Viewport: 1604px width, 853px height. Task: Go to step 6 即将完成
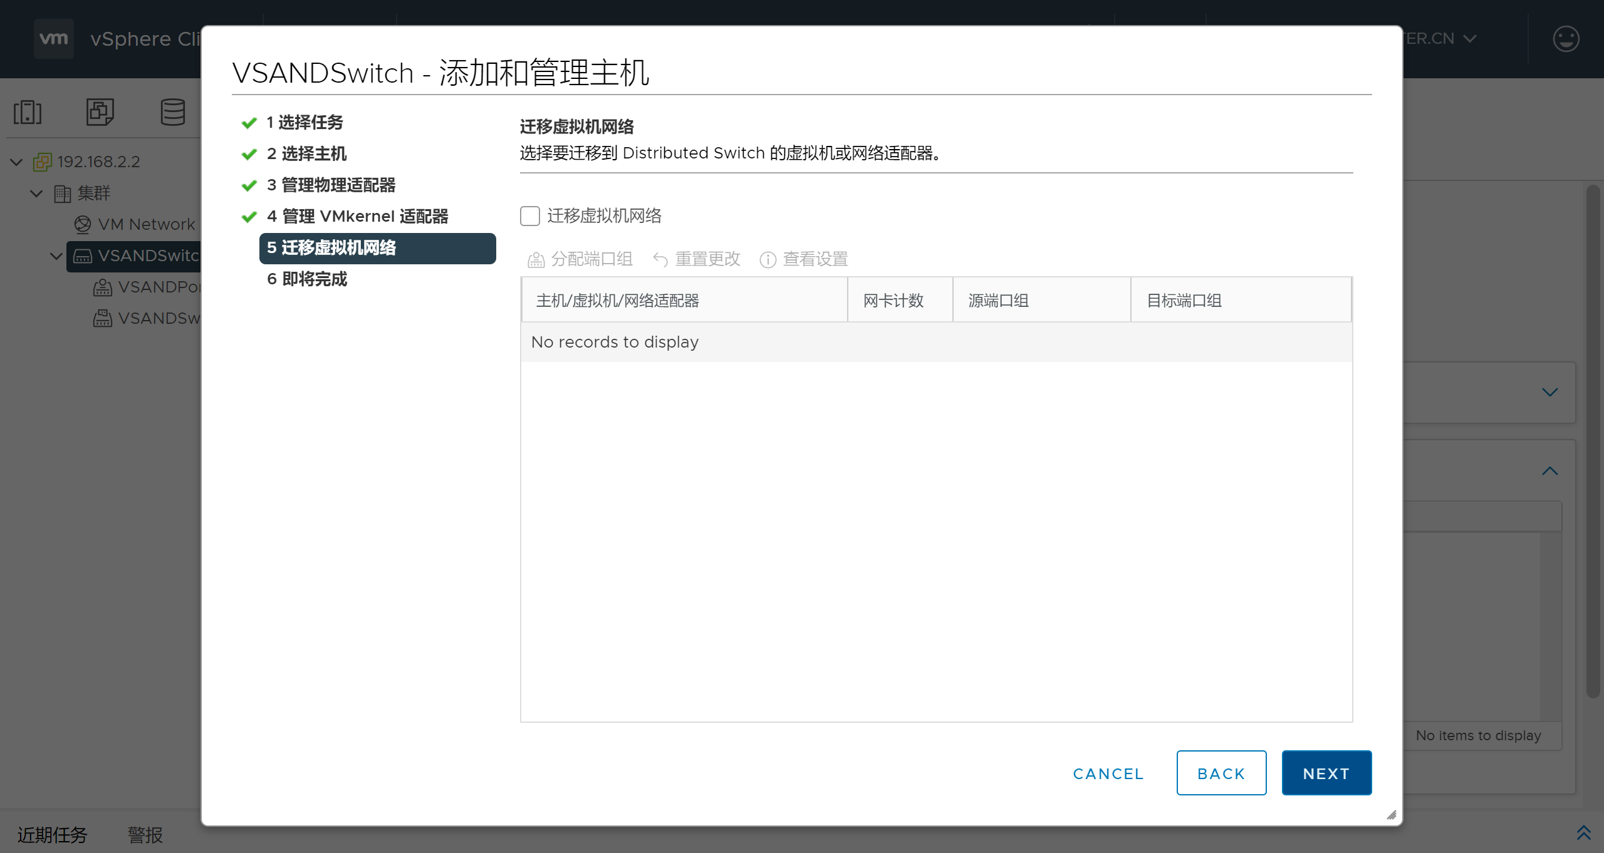pyautogui.click(x=307, y=279)
